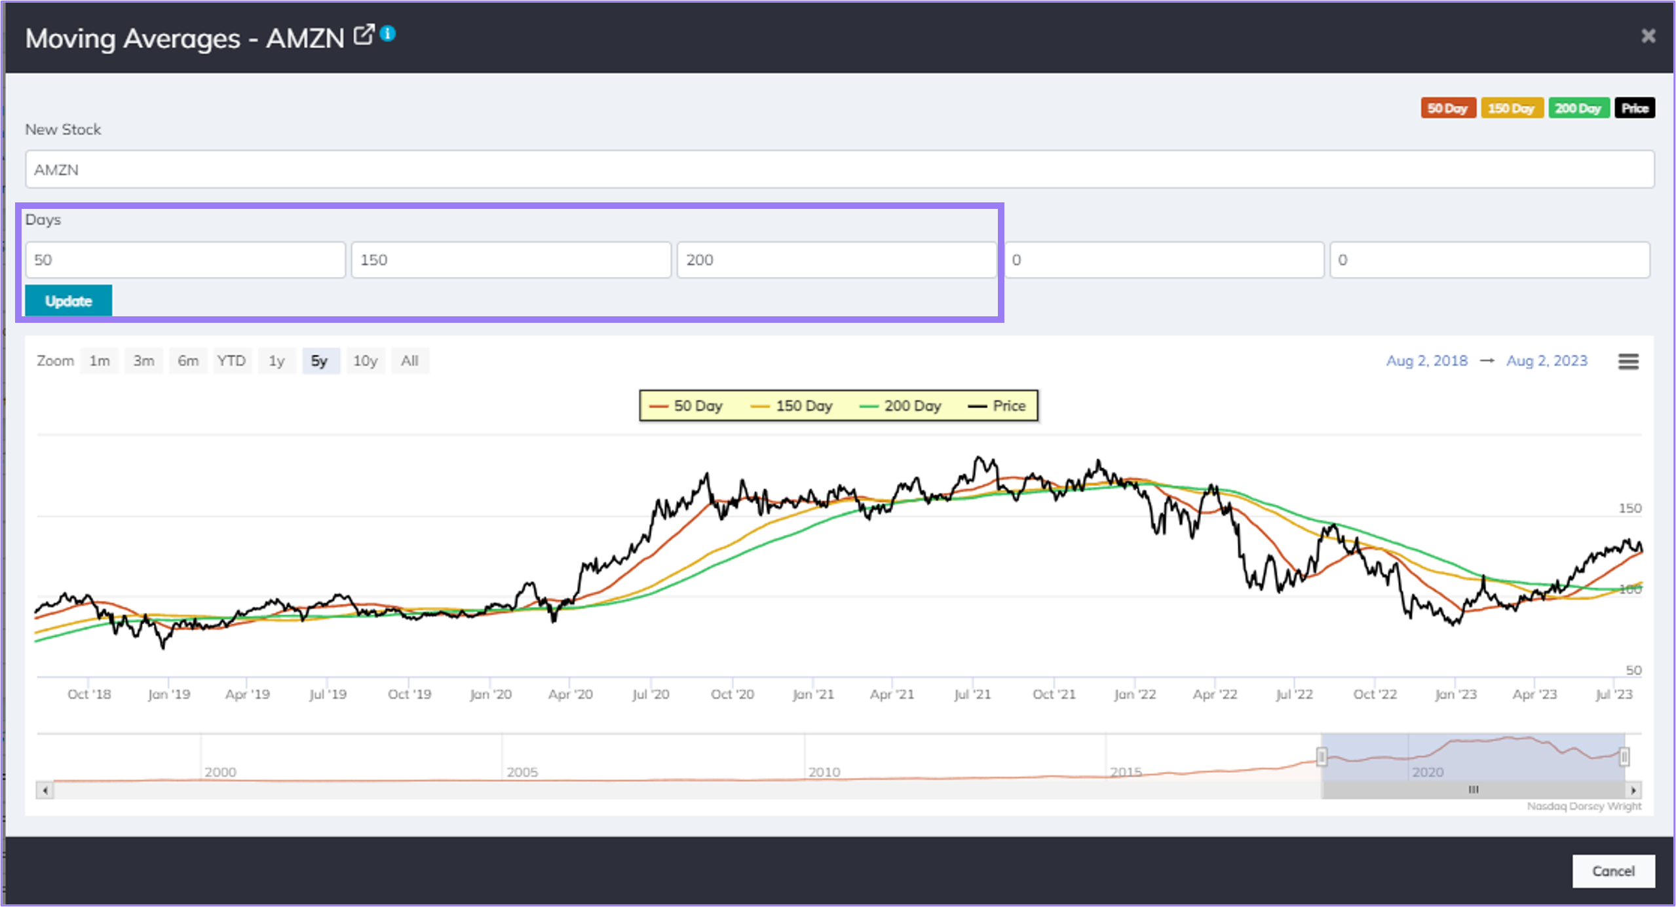Open AMZN chart in a new window
The height and width of the screenshot is (907, 1676).
tap(364, 33)
